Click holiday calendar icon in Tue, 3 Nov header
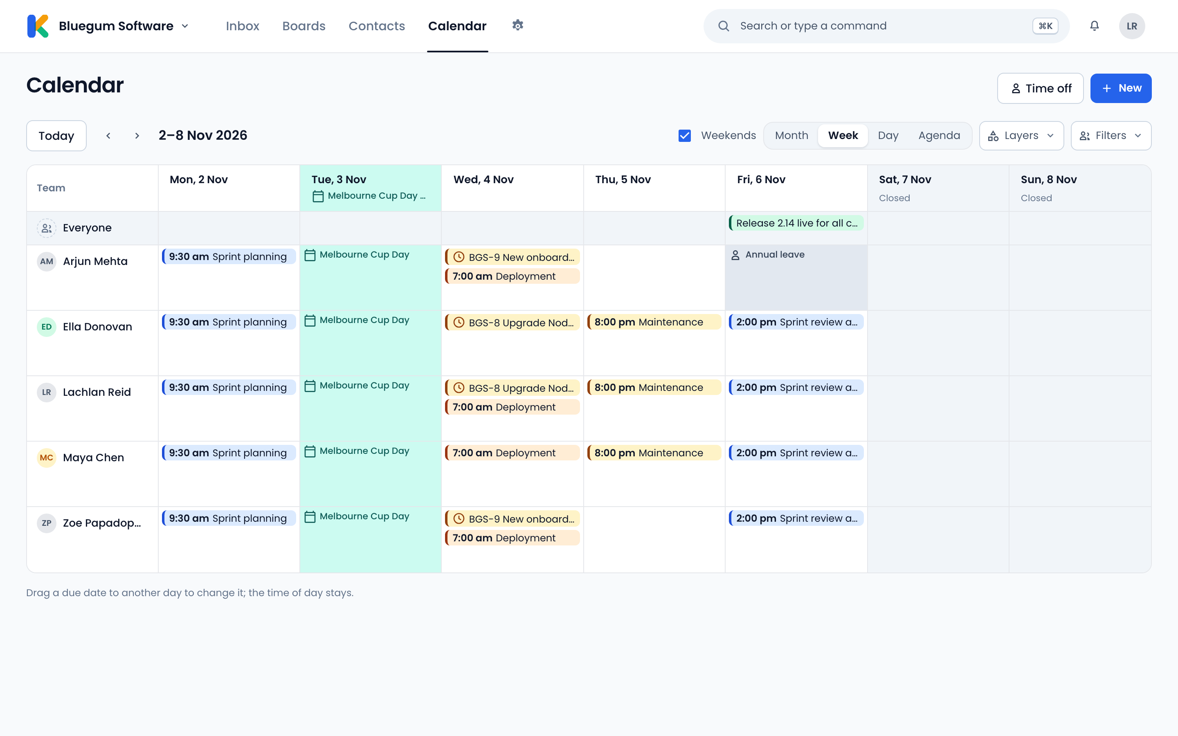Screen dimensions: 1178x736 click(x=318, y=196)
